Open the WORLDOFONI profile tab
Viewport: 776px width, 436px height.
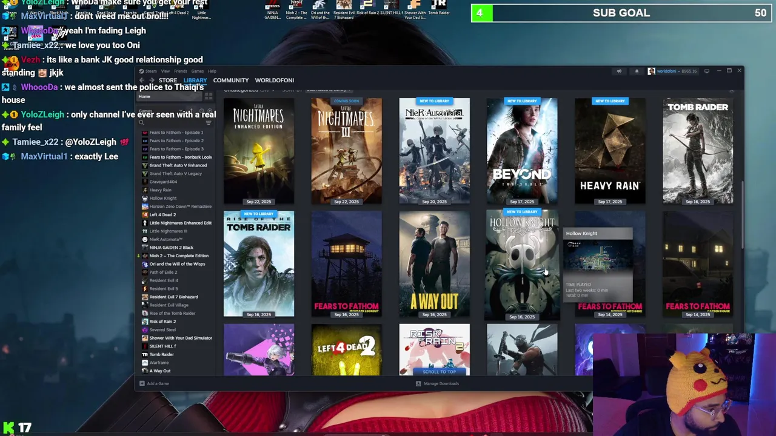click(x=275, y=80)
